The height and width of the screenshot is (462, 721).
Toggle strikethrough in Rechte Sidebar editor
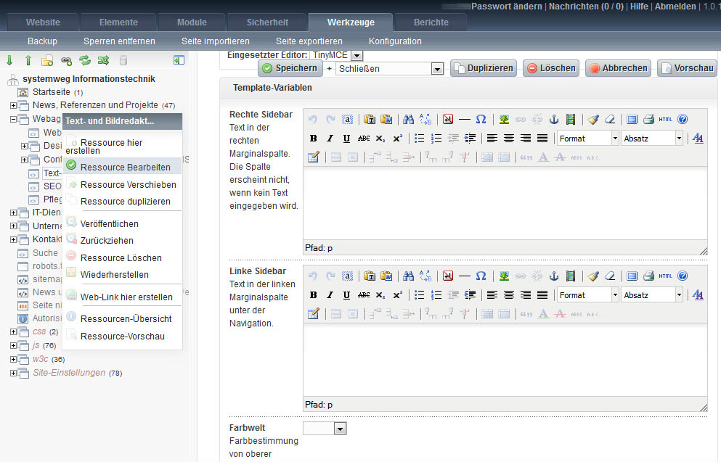364,139
